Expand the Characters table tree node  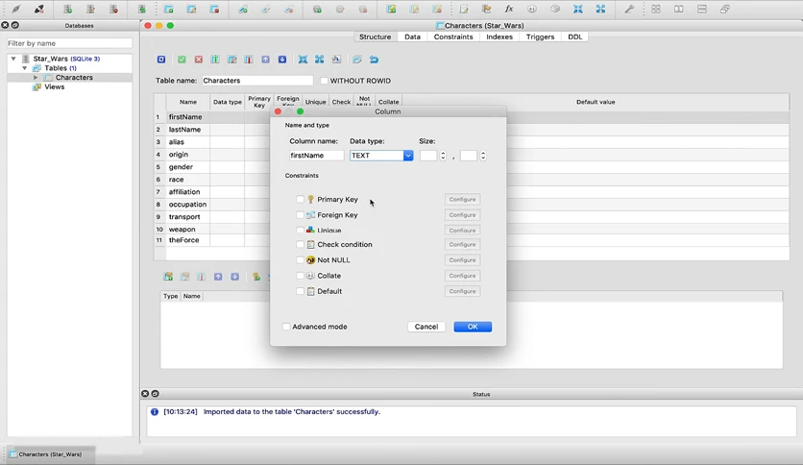[36, 77]
